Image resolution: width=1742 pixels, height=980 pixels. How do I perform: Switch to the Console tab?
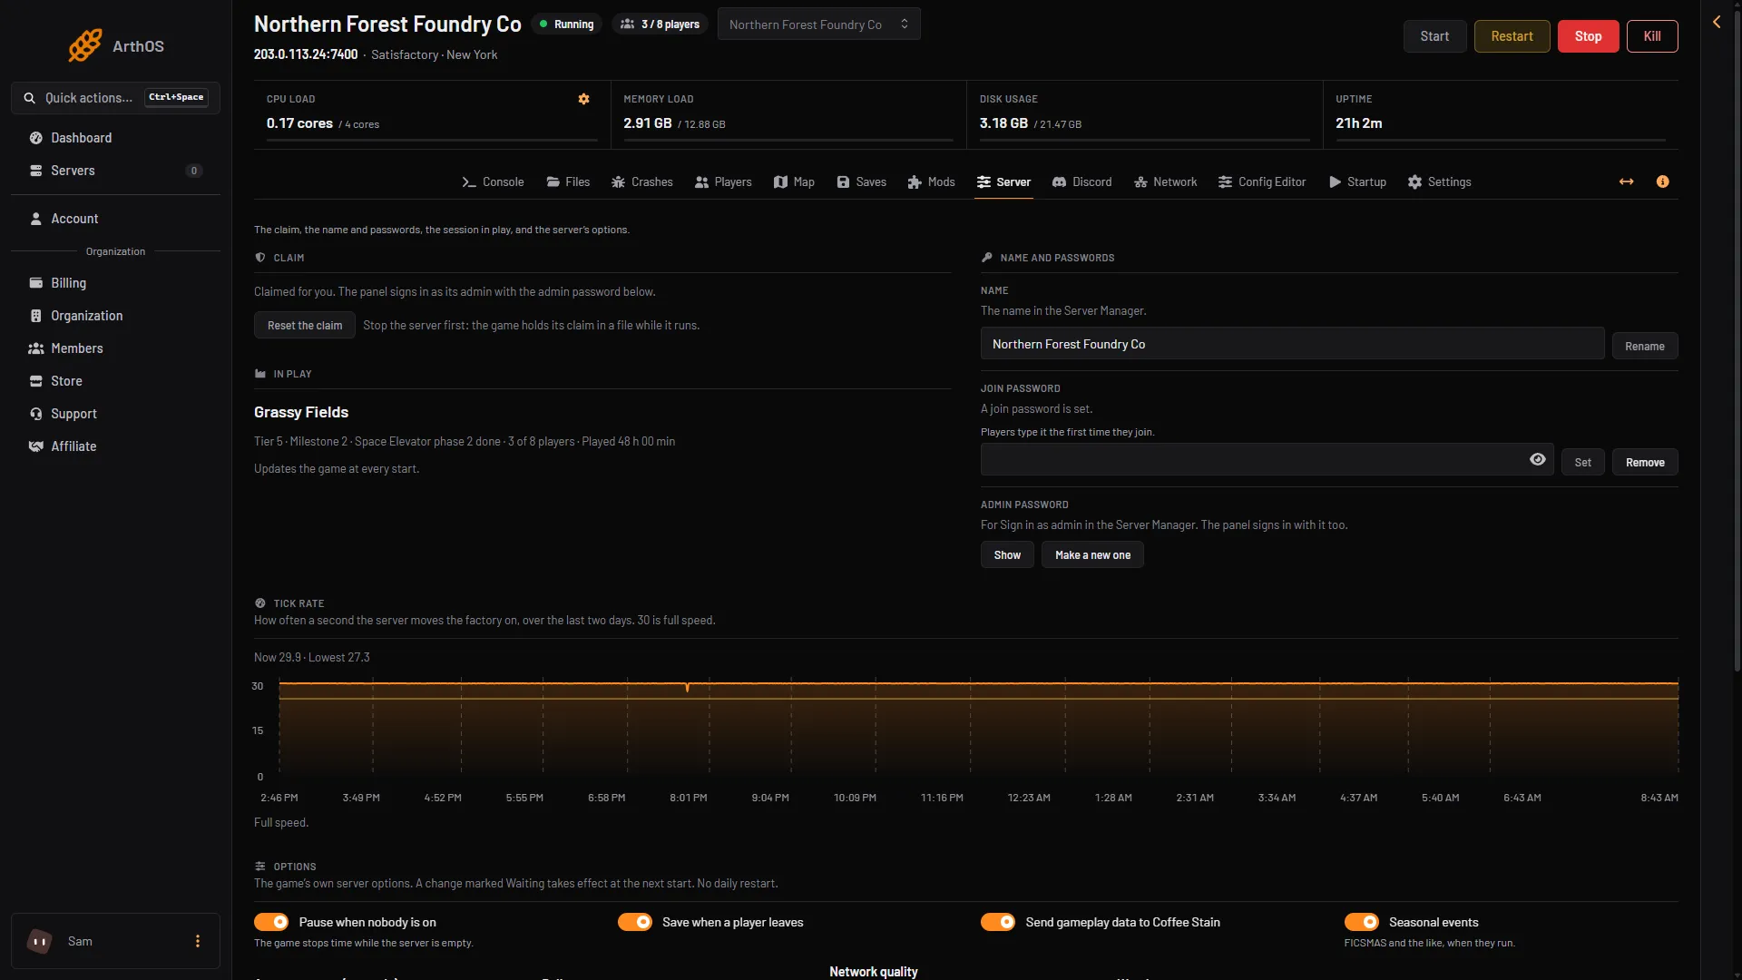493,181
